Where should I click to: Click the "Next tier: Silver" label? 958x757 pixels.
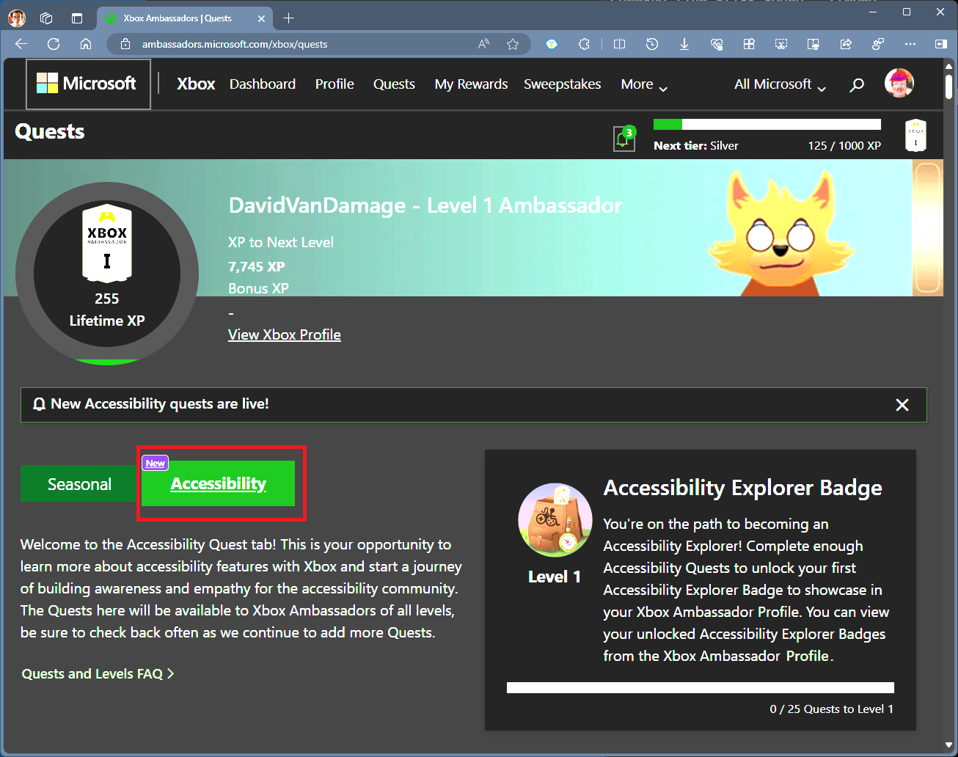[x=696, y=145]
